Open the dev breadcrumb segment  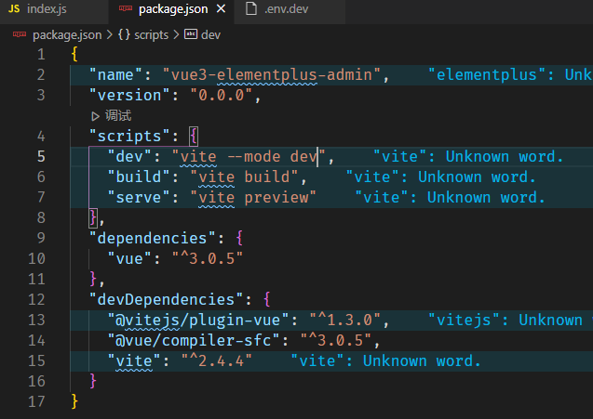210,35
